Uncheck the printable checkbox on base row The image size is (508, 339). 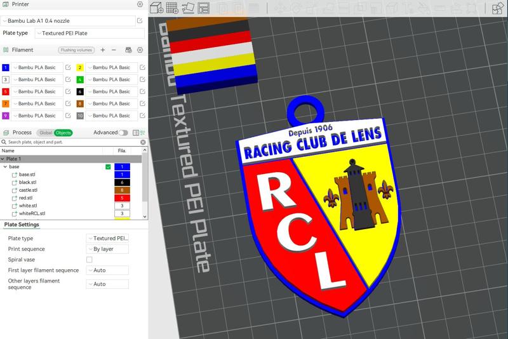(x=108, y=167)
